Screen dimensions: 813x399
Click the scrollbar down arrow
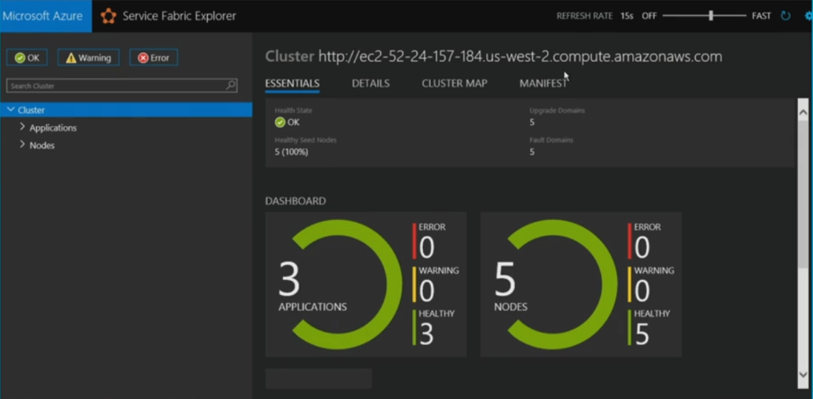(803, 374)
